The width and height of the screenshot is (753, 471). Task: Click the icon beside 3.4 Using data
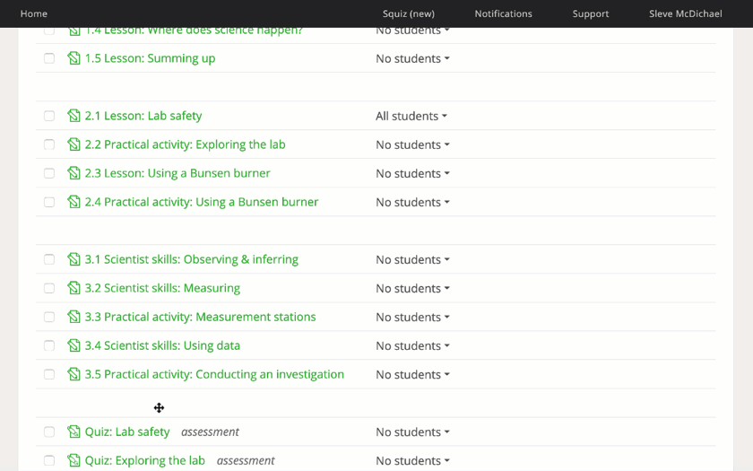[74, 345]
